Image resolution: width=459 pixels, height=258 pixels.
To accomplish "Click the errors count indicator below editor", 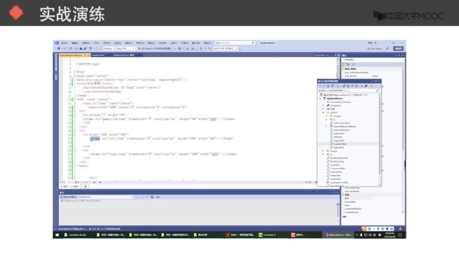I will [77, 182].
